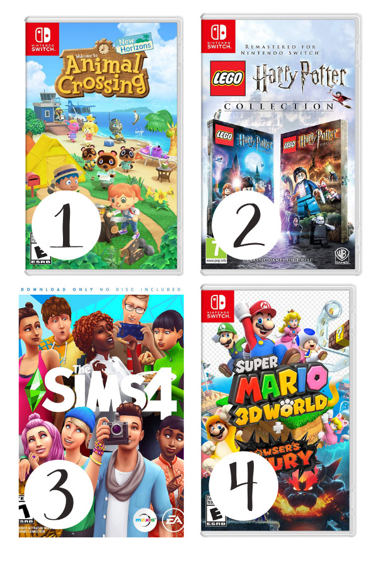Click the red LEGO logo
The width and height of the screenshot is (378, 567).
(x=228, y=79)
